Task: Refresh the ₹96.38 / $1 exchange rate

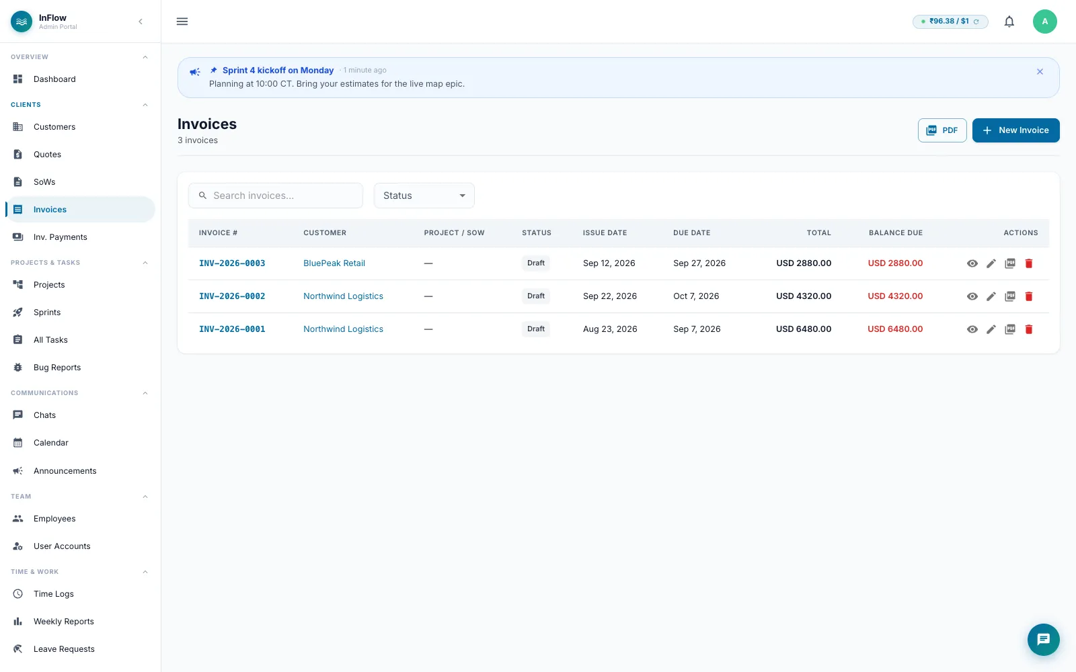Action: coord(976,22)
